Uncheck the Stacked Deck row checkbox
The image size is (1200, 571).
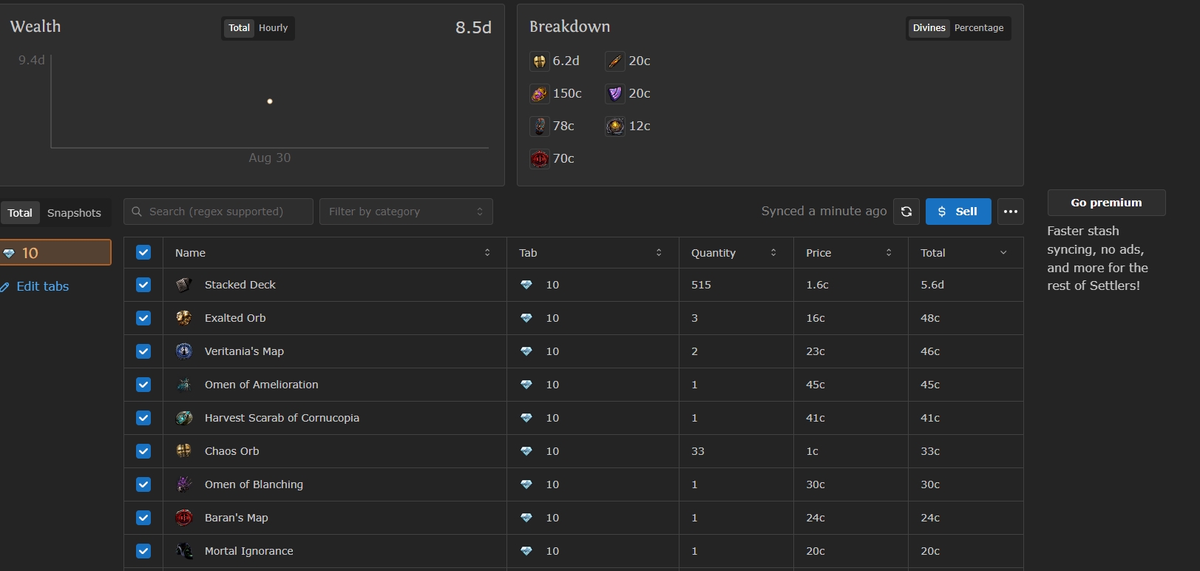[x=143, y=285]
